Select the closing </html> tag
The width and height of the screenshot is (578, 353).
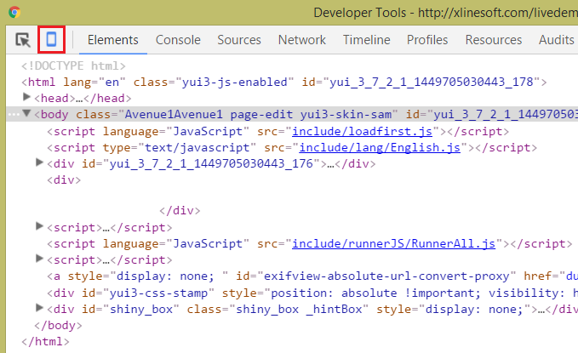[45, 342]
